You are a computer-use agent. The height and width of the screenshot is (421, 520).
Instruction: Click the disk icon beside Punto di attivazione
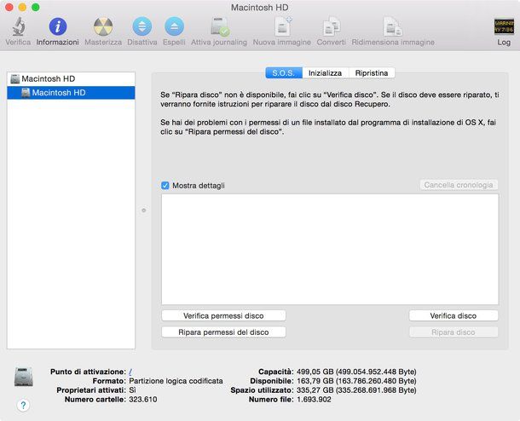tap(24, 377)
